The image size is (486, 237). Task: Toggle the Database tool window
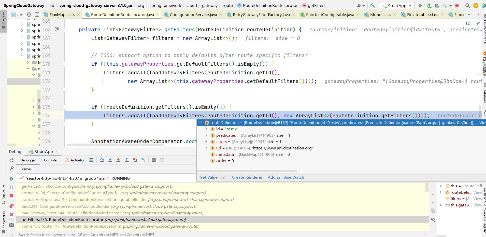(484, 93)
